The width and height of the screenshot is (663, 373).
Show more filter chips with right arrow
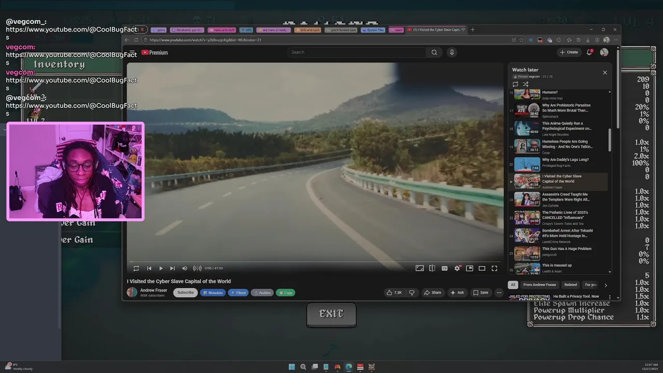pyautogui.click(x=606, y=285)
